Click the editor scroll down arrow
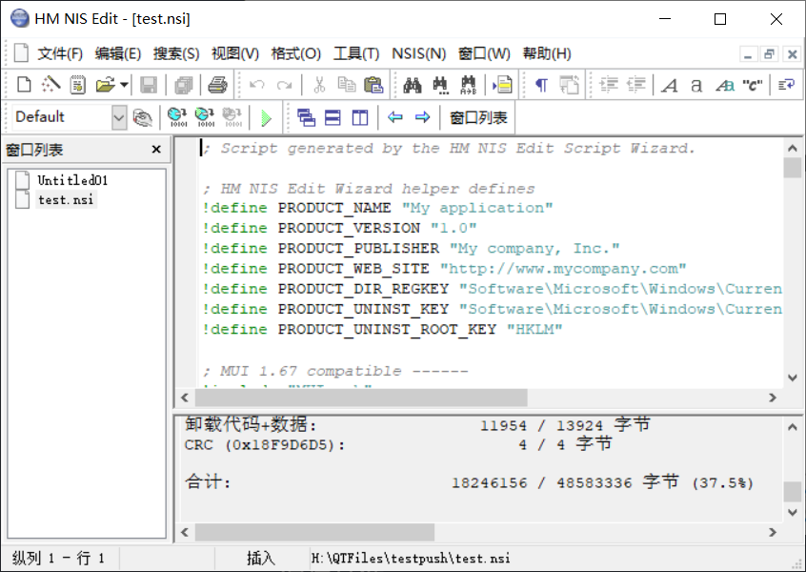This screenshot has height=572, width=806. coord(793,378)
